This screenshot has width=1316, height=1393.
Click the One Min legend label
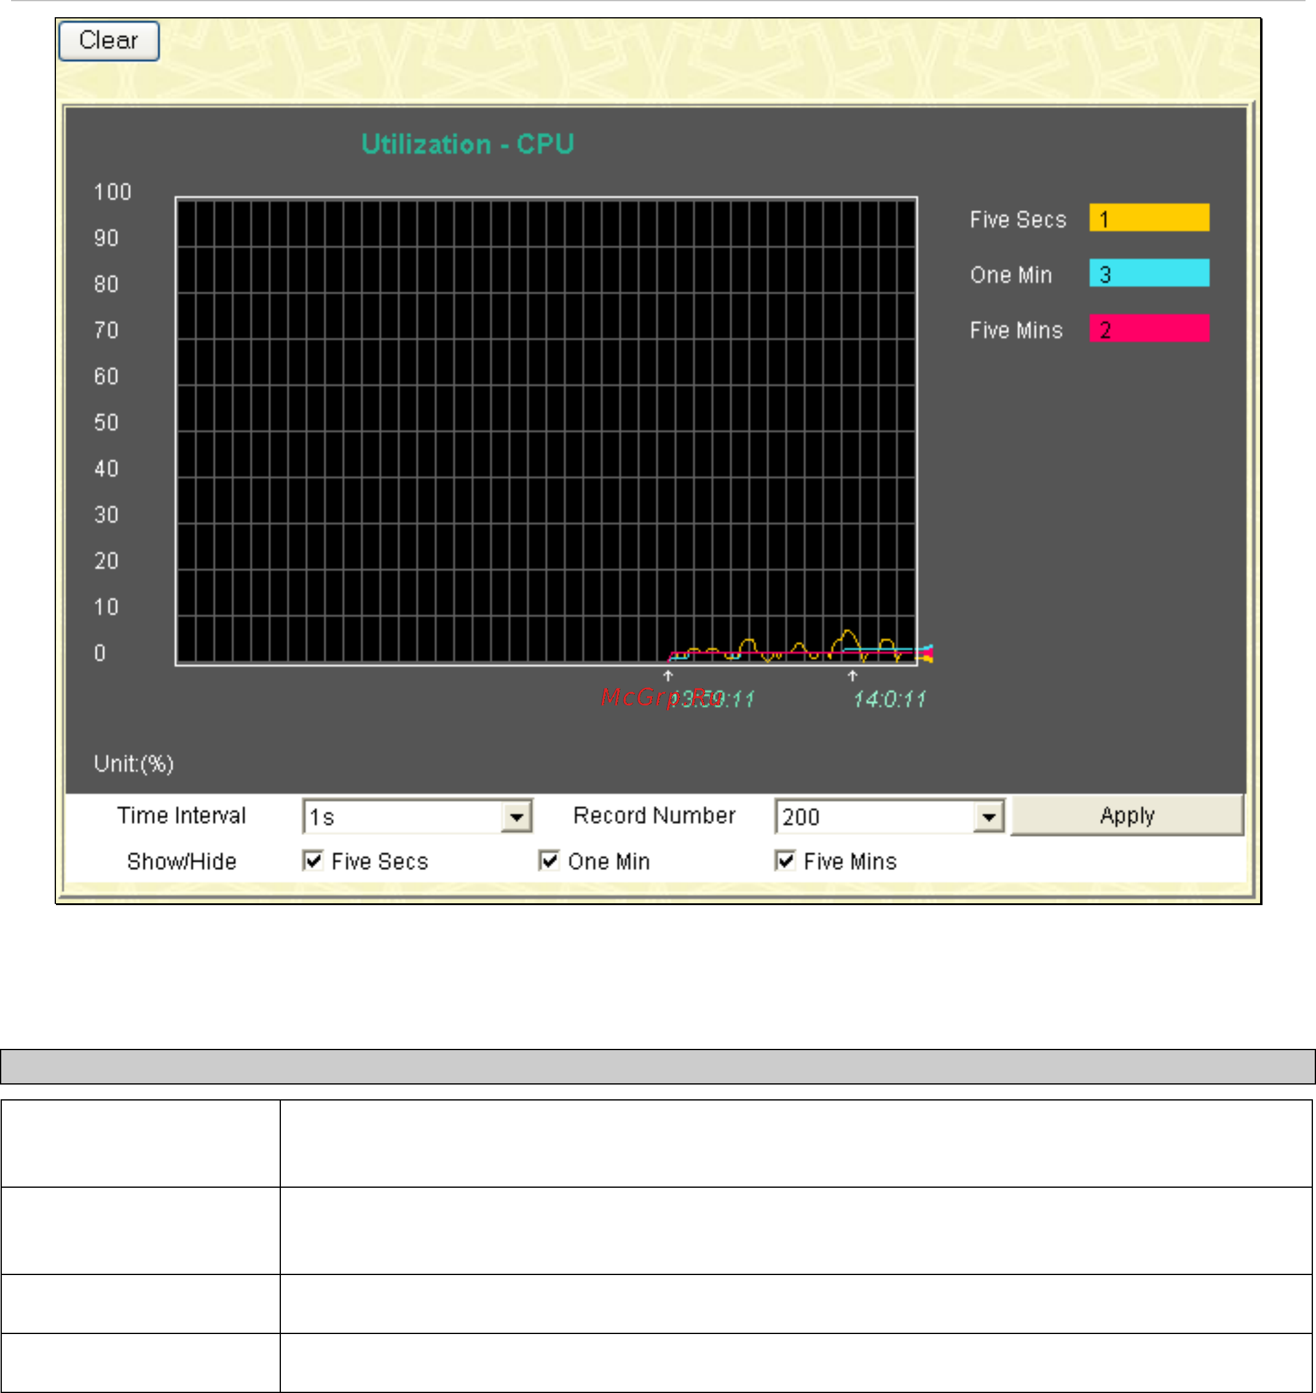(x=1011, y=275)
